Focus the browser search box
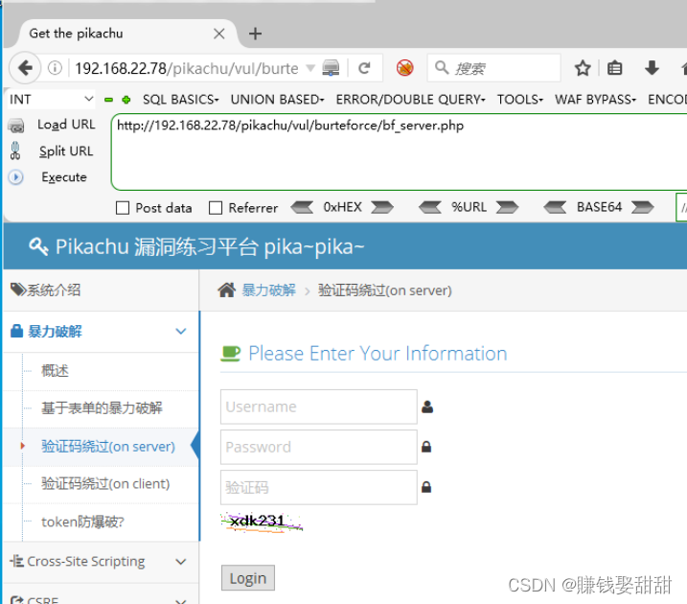 coord(493,68)
